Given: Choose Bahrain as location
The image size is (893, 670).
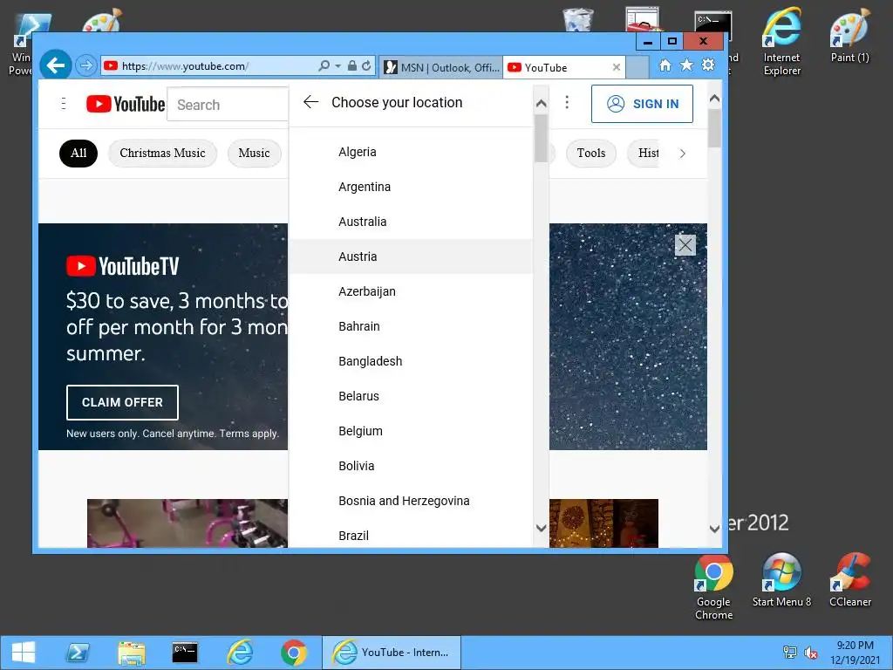Looking at the screenshot, I should pyautogui.click(x=411, y=326).
